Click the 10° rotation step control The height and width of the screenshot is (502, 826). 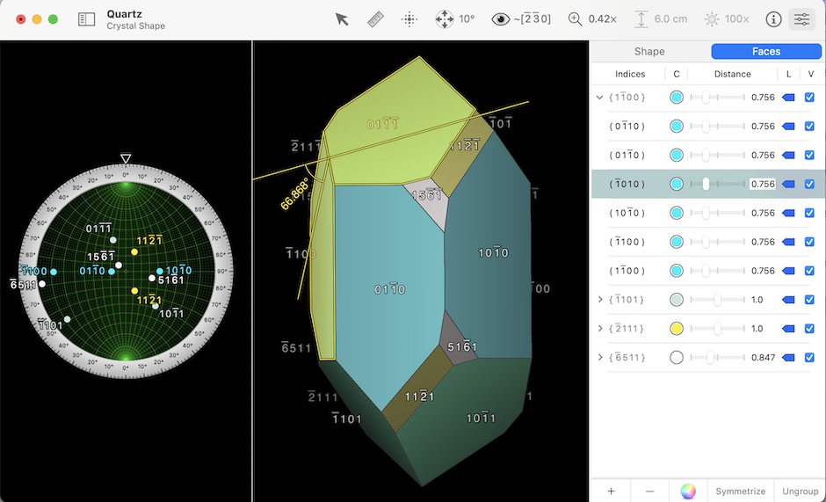click(x=455, y=18)
